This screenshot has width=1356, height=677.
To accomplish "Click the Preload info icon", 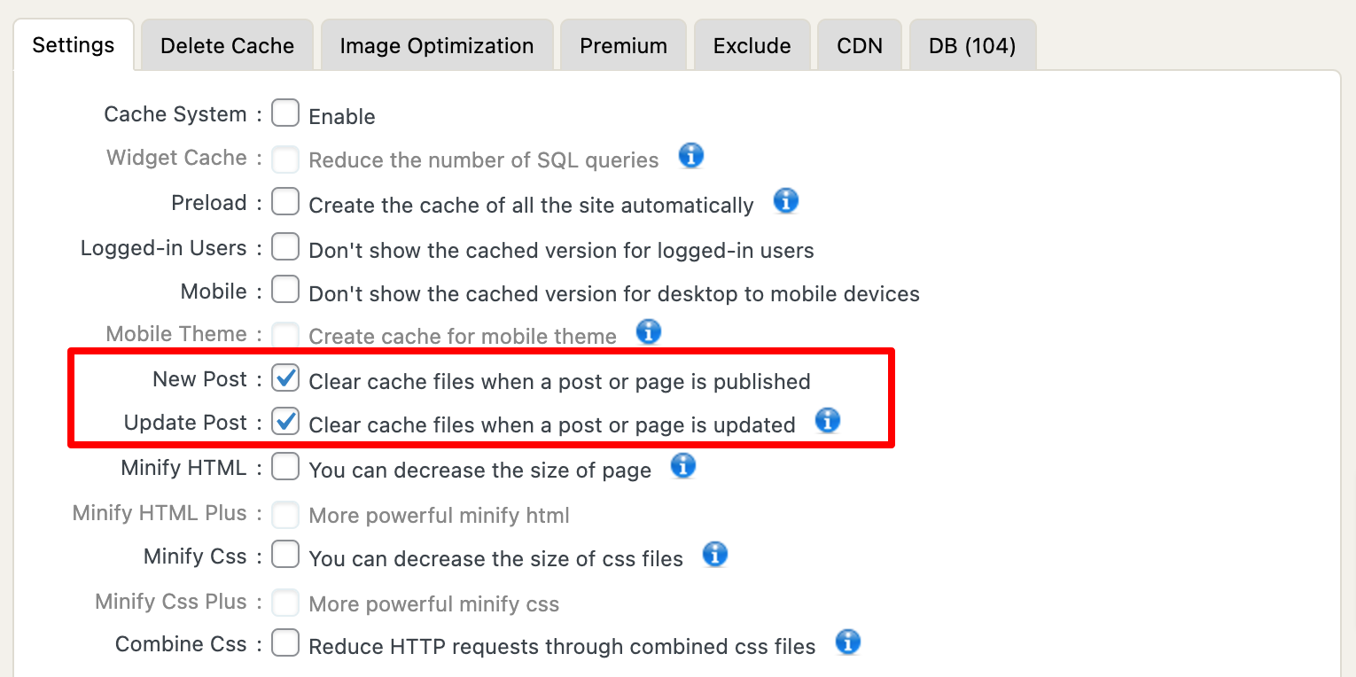I will 786,201.
